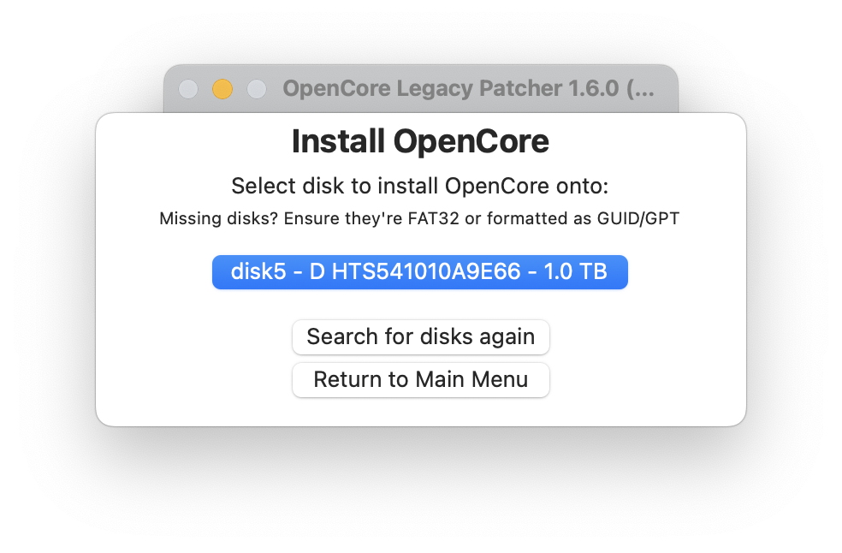Click Main Menu text in return button
Image resolution: width=842 pixels, height=553 pixels.
click(471, 379)
